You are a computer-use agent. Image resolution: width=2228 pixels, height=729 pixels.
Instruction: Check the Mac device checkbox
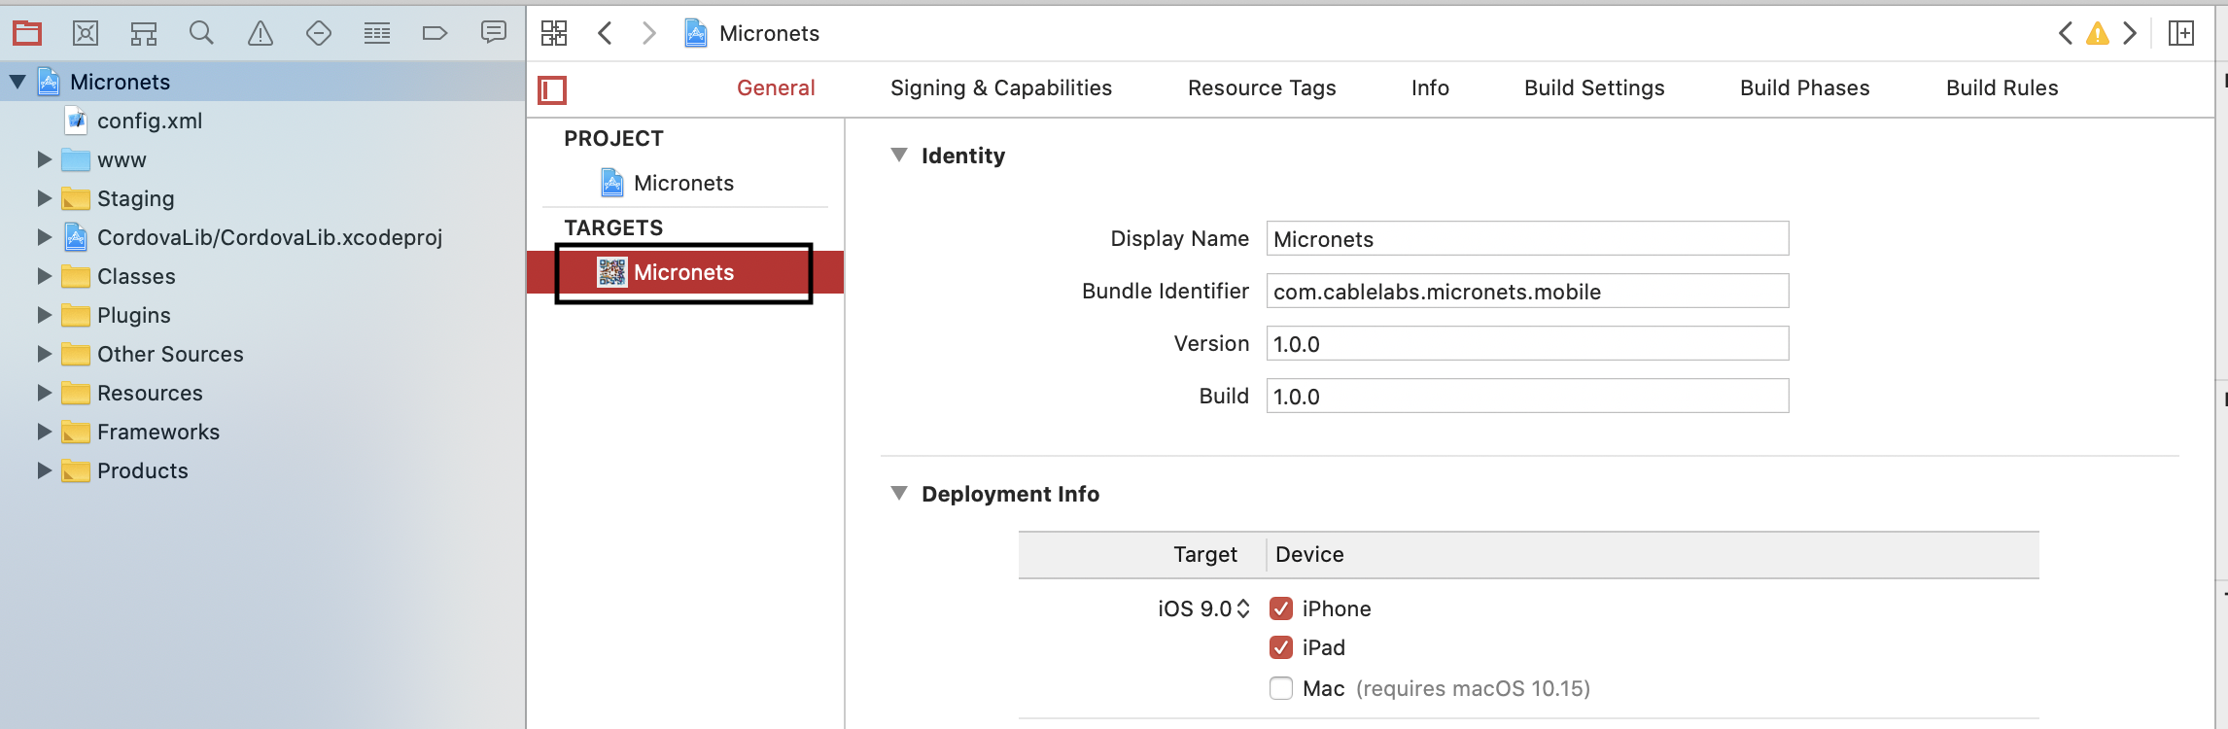pos(1281,688)
